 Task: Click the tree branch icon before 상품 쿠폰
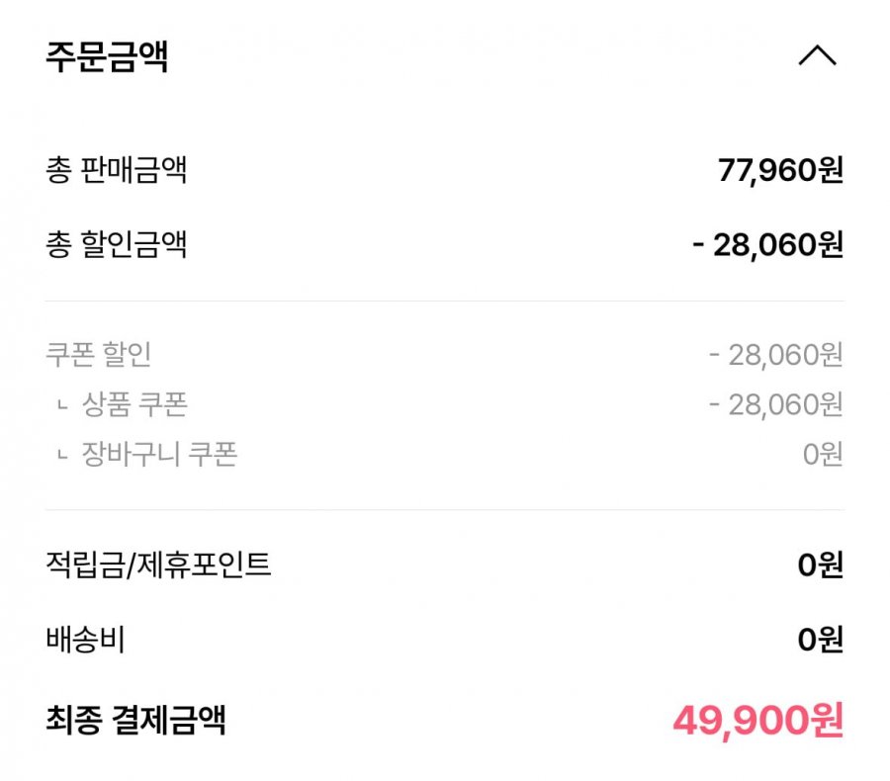tap(62, 404)
